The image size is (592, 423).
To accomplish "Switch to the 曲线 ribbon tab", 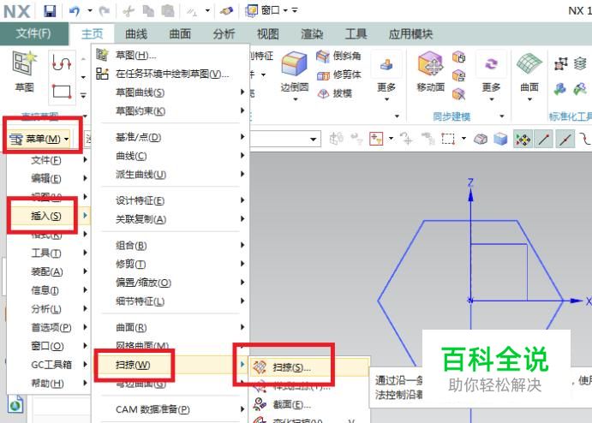I will 136,34.
